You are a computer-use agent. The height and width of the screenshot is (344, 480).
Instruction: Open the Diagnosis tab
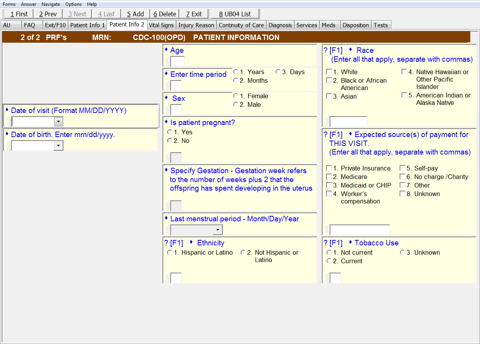tap(280, 25)
